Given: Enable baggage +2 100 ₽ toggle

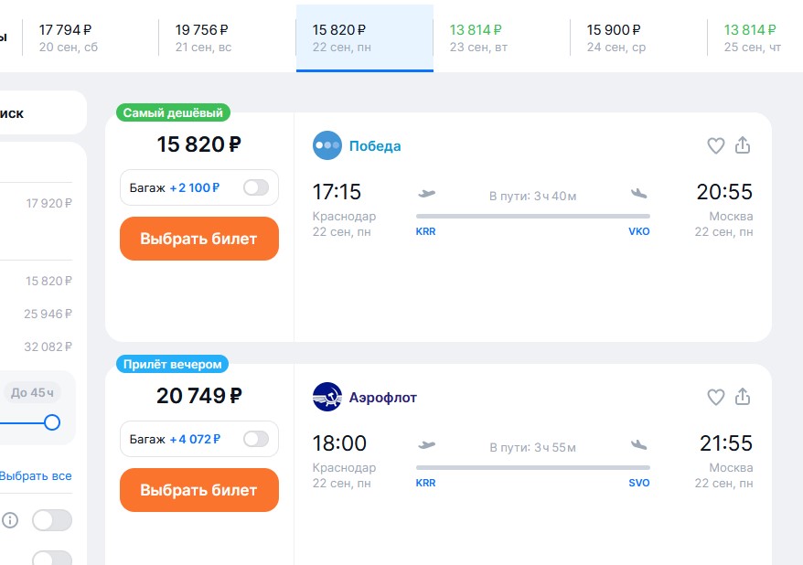Looking at the screenshot, I should click(256, 187).
